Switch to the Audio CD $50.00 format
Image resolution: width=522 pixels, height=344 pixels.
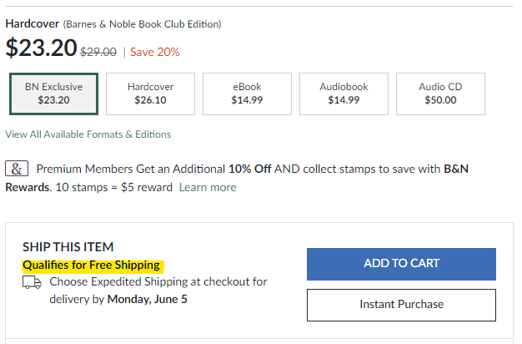440,94
